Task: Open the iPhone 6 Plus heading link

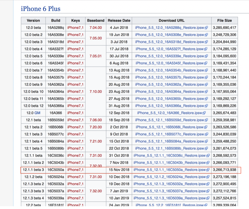Action: coord(40,9)
